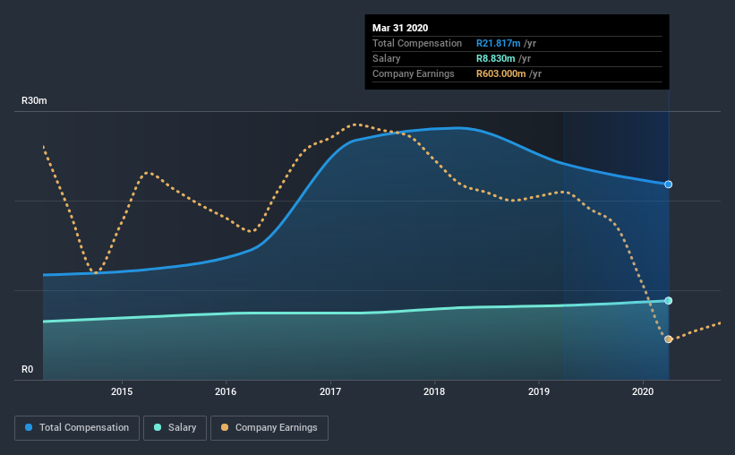Click the blue dot in Total Compensation legend
Screen dimensions: 735x455
29,427
